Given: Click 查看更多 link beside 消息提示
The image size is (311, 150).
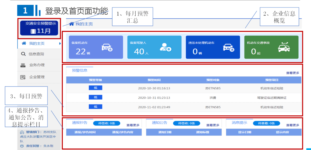Looking at the screenshot, I should click(293, 125).
